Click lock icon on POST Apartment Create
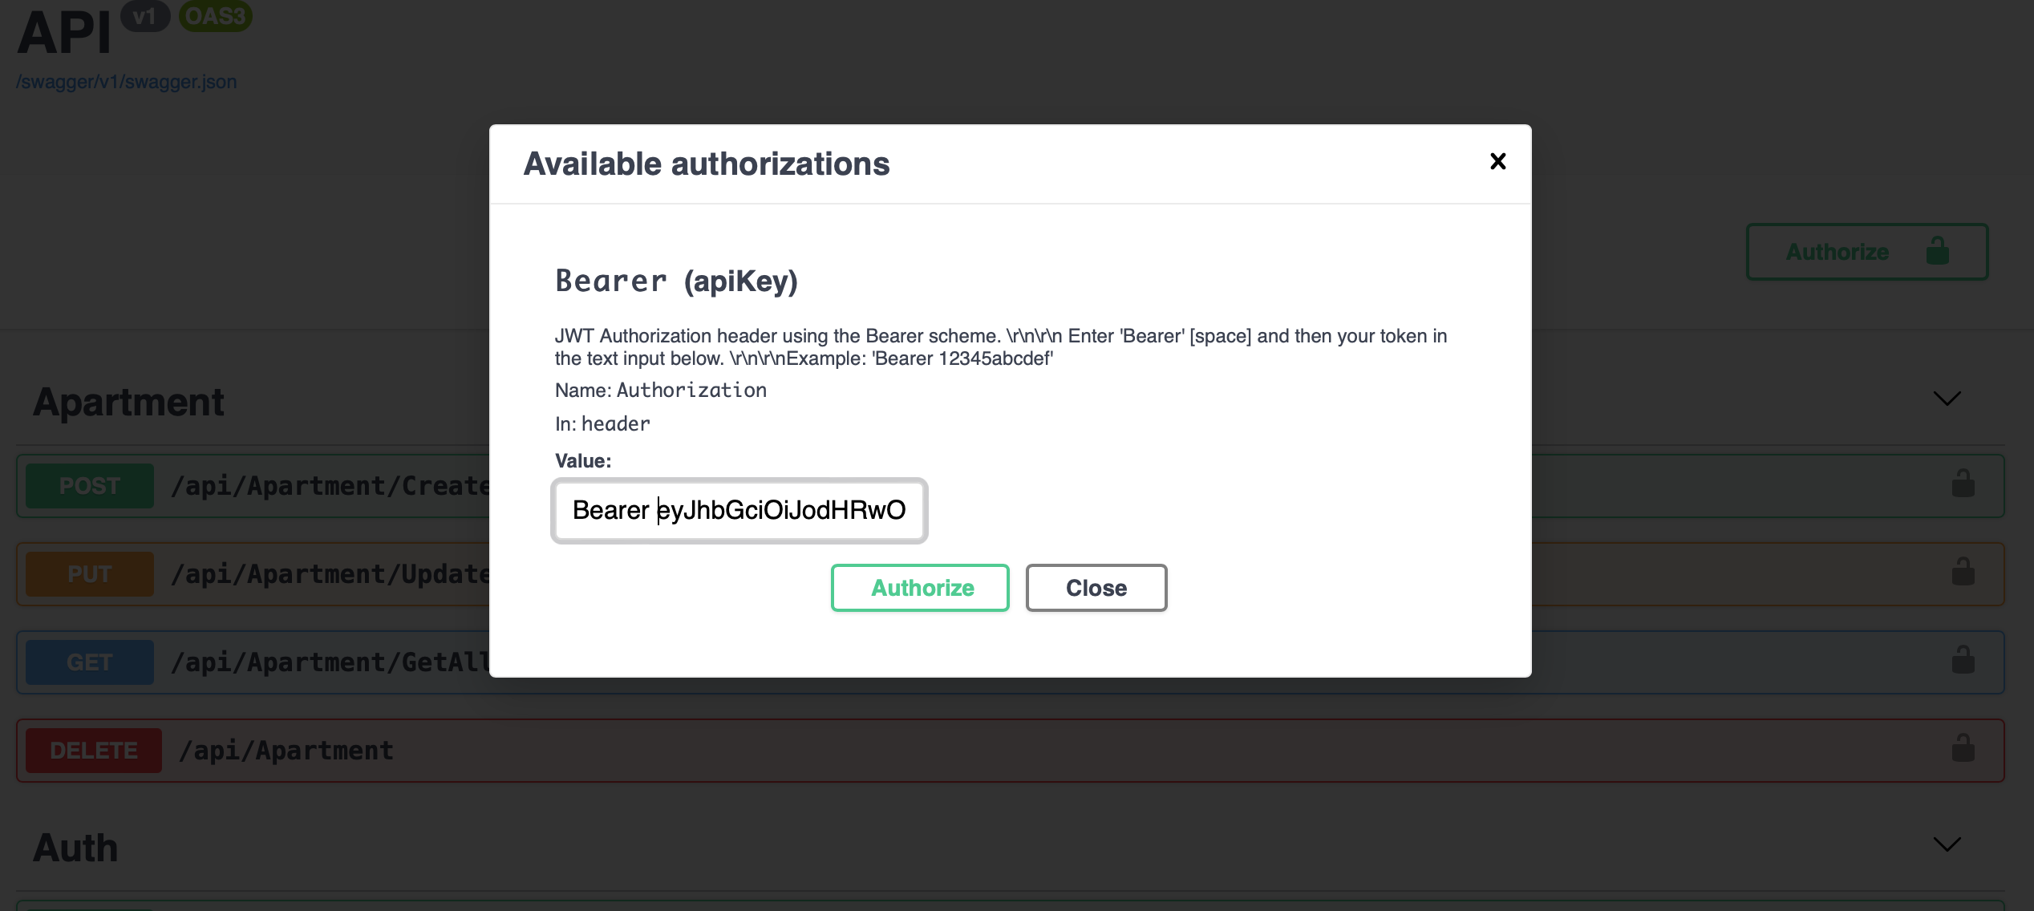 click(x=1963, y=484)
